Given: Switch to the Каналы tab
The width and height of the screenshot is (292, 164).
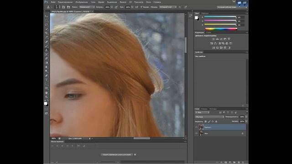Looking at the screenshot, I should pos(204,109).
